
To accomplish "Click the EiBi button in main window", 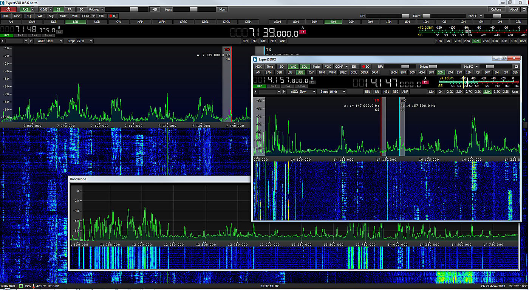I will click(101, 16).
